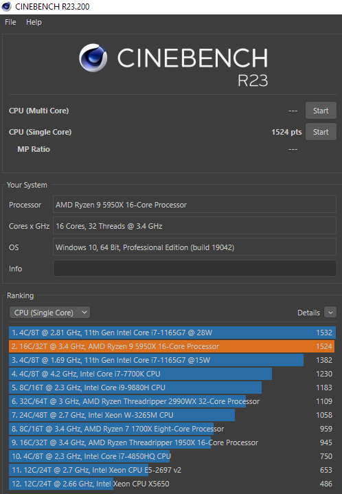This screenshot has height=494, width=342.
Task: Select the Ryzen 7 1700X ranking row
Action: (x=172, y=429)
